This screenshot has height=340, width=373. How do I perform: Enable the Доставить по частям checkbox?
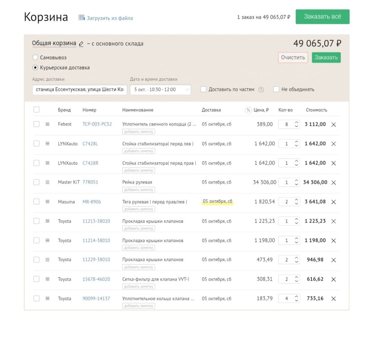[203, 89]
